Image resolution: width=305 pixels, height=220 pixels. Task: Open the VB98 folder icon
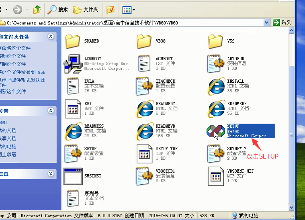coord(144,41)
